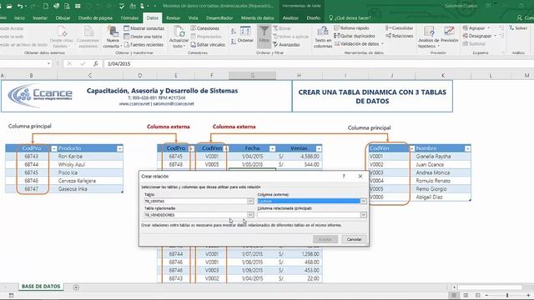
Task: Open the Revisar ribbon tab
Action: tap(173, 17)
